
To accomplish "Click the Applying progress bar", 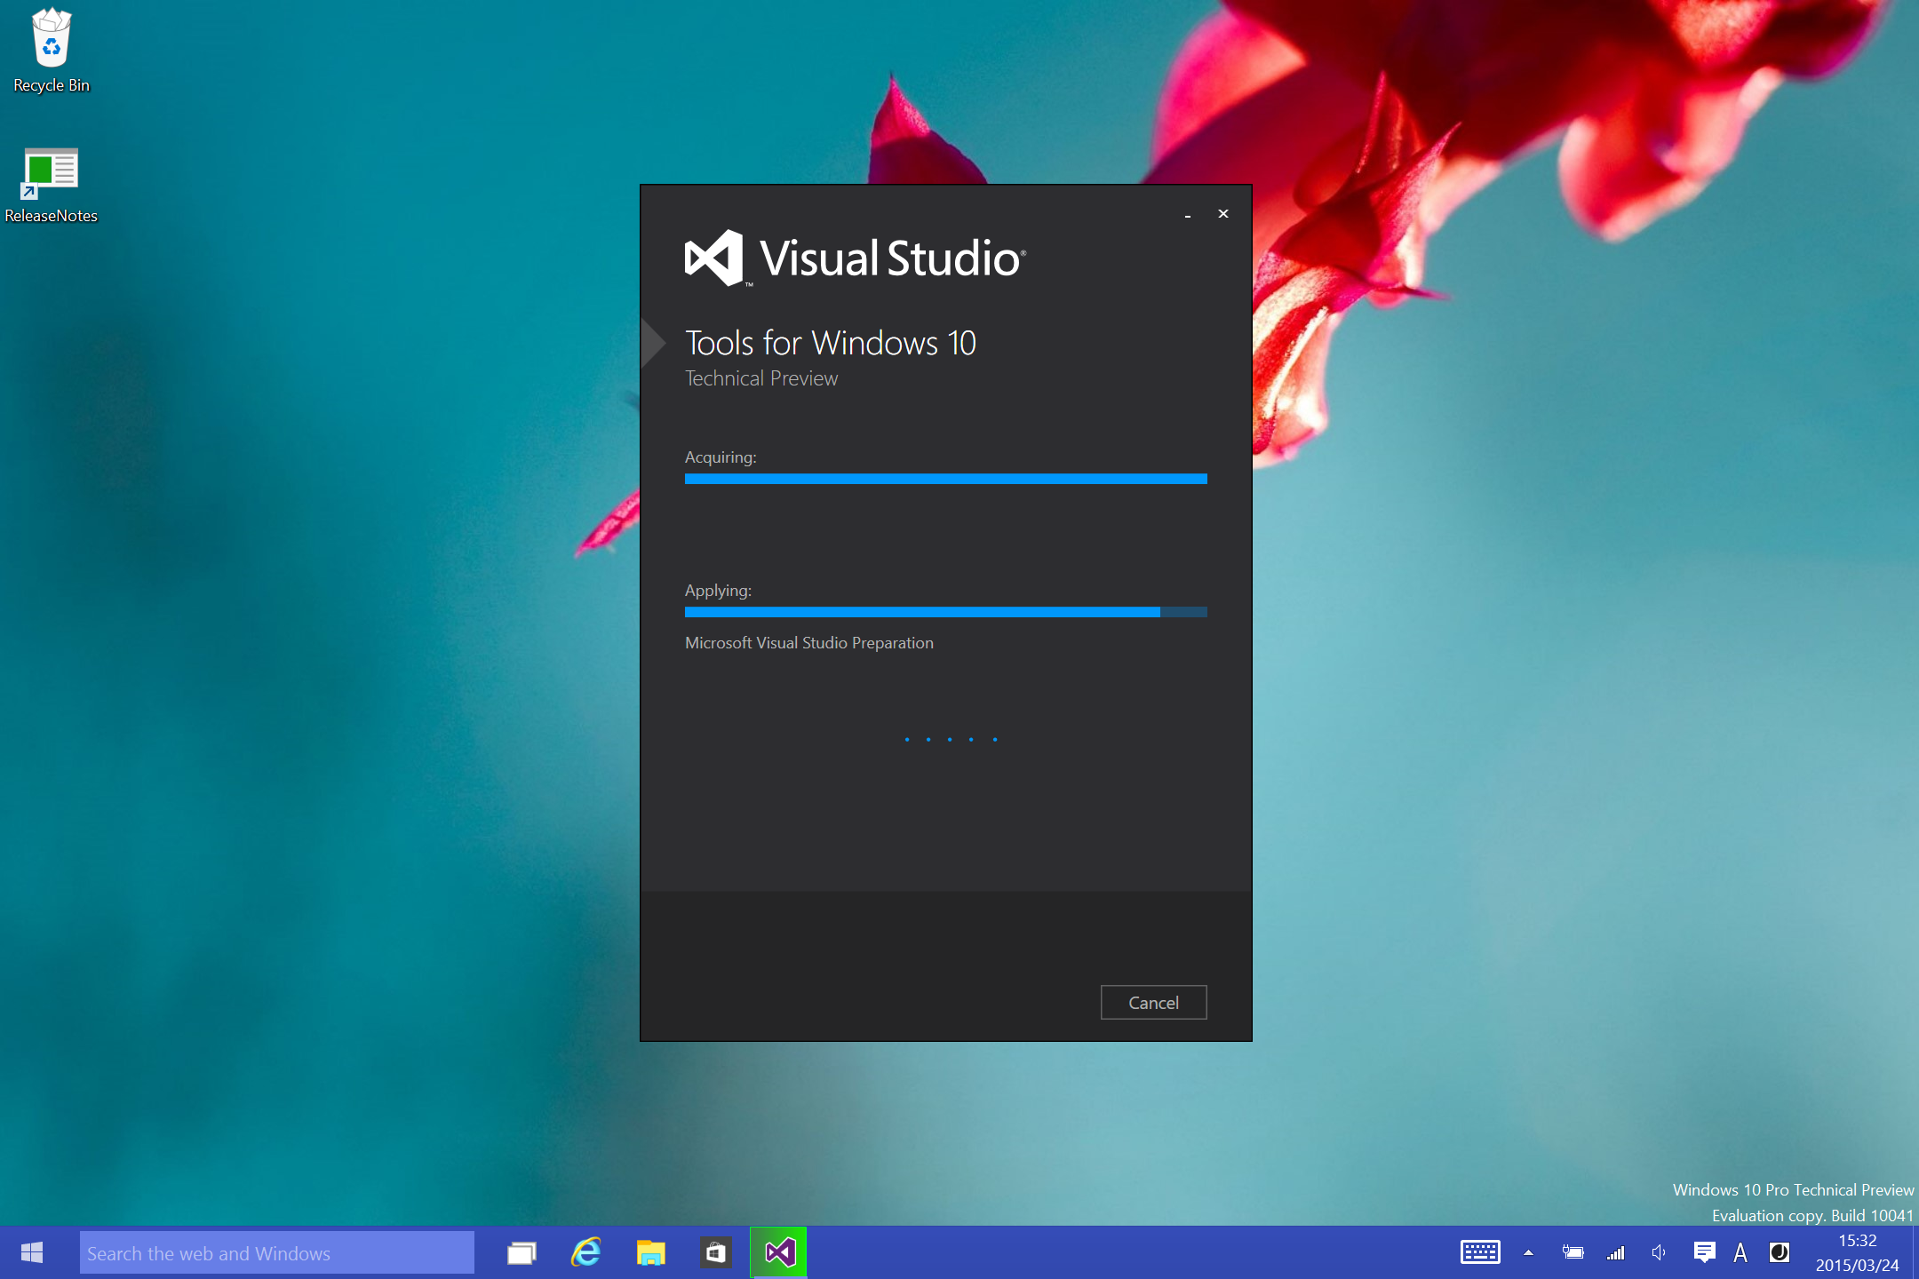I will (944, 611).
